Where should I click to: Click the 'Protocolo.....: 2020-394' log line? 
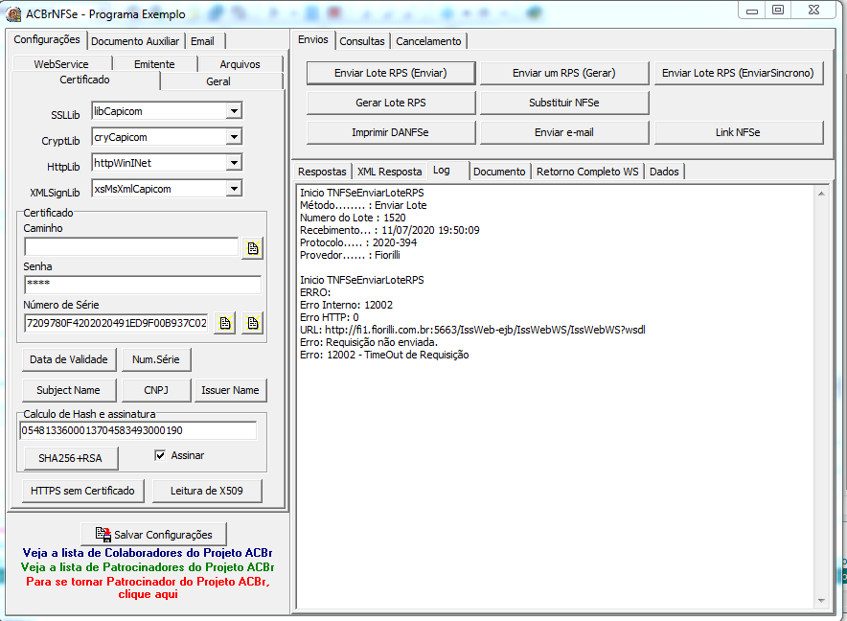358,242
